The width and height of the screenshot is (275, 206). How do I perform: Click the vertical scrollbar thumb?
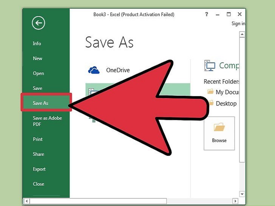tap(242, 100)
